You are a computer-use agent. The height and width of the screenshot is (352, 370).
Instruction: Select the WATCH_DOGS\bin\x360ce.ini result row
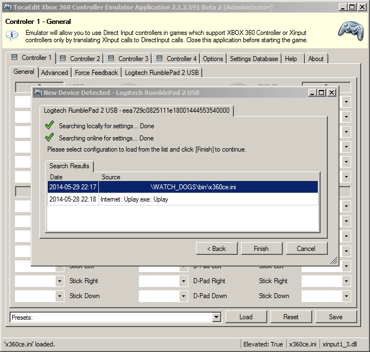[183, 187]
